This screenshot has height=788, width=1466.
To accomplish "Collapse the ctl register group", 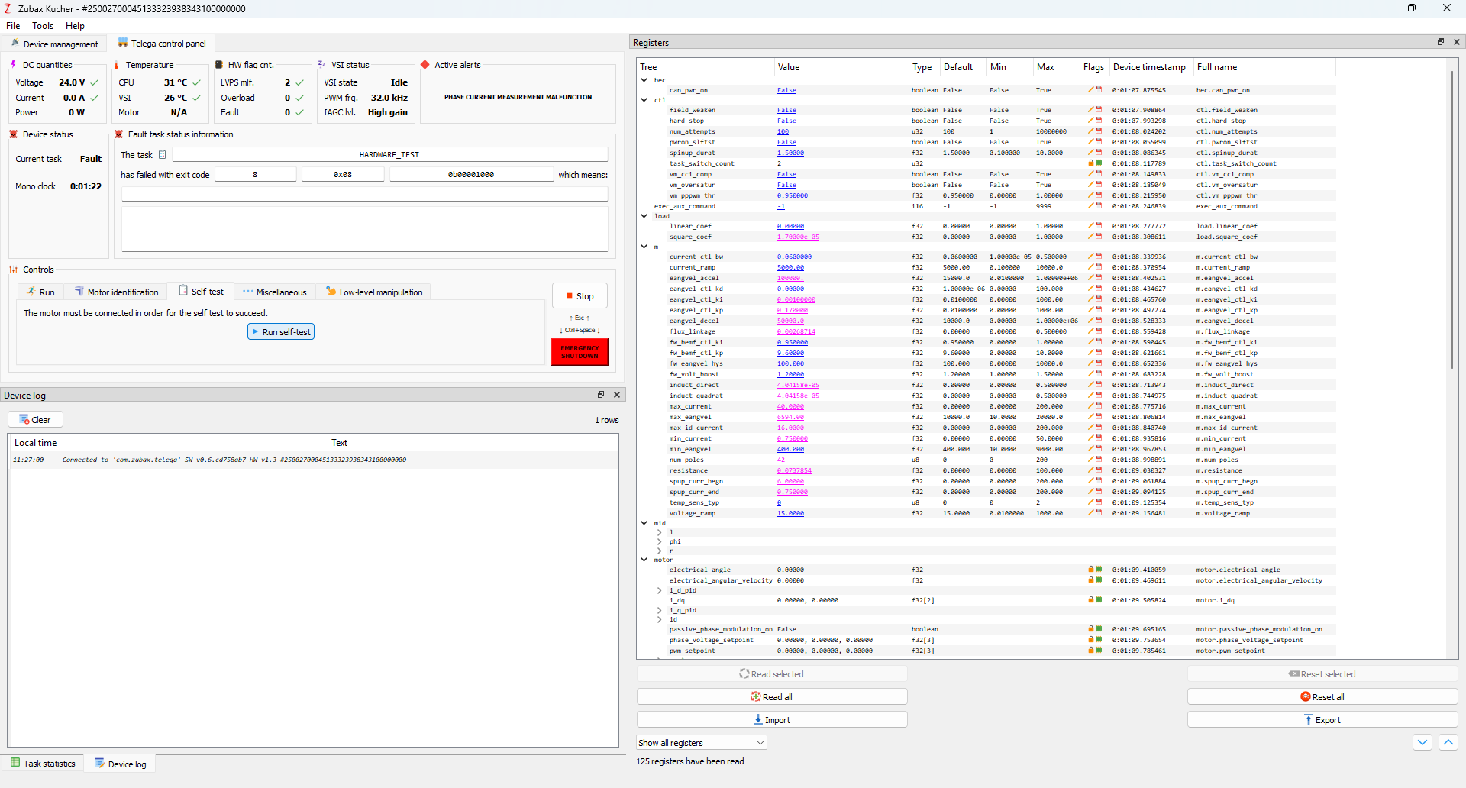I will (644, 100).
